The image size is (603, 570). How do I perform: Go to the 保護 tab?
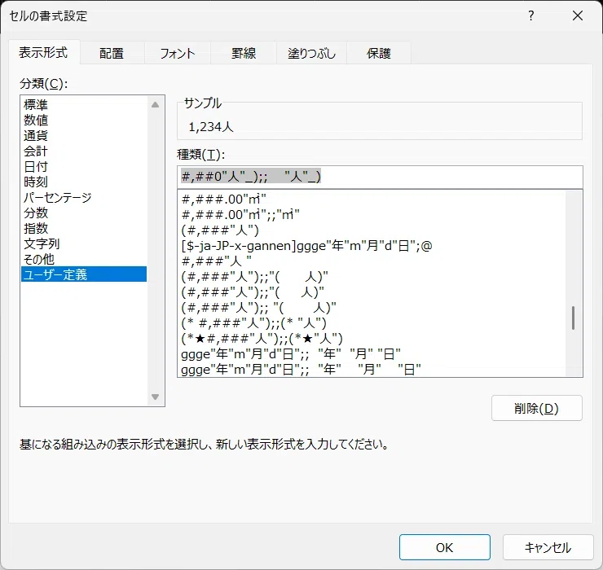click(379, 53)
